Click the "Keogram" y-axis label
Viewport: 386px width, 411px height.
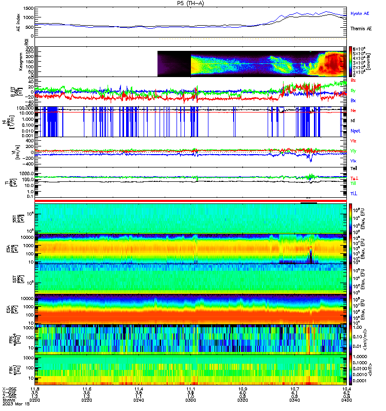pyautogui.click(x=21, y=61)
